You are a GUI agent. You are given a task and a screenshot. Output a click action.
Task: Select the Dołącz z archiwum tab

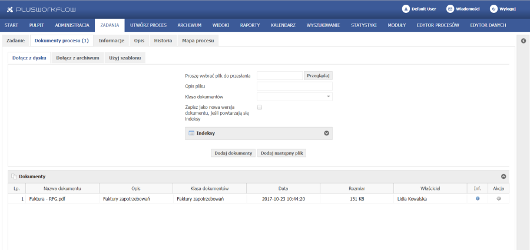[78, 58]
